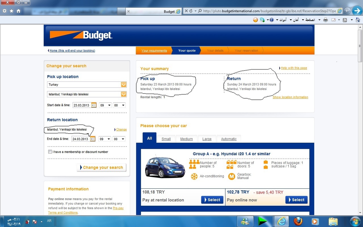Click the IE home icon in toolbar
This screenshot has height=227, width=363.
(x=18, y=11)
